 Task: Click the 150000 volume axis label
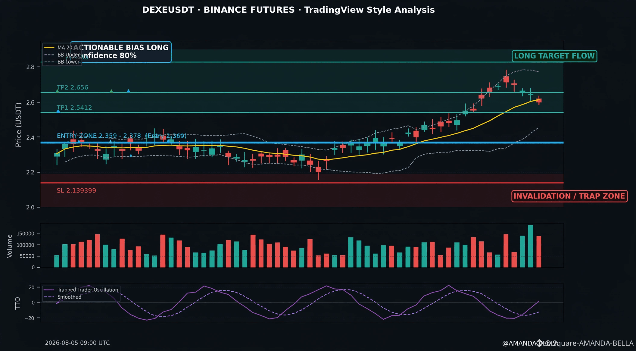pos(26,234)
